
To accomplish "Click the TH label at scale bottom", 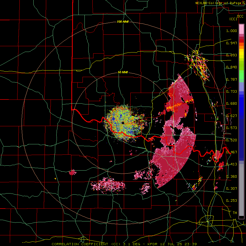I will tap(235, 213).
